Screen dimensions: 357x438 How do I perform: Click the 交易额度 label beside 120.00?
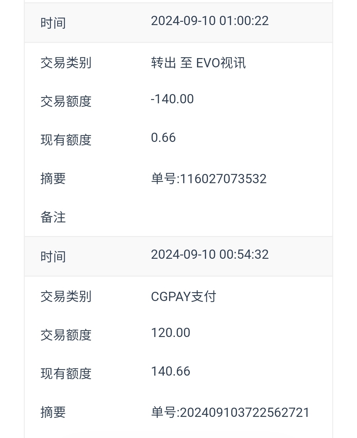coord(66,335)
